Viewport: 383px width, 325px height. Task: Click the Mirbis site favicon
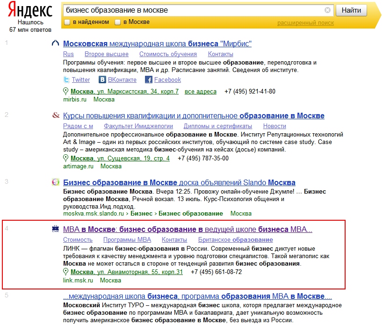coord(56,43)
